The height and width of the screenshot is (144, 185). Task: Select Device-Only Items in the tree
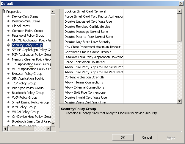point(25,16)
